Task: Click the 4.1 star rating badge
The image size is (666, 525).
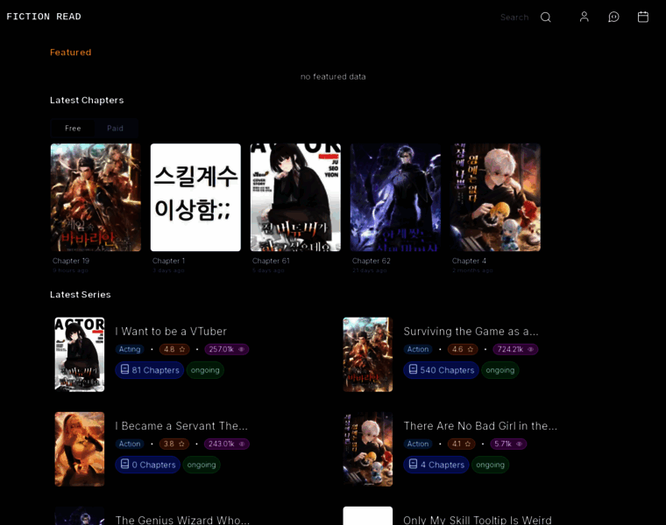Action: pyautogui.click(x=461, y=444)
